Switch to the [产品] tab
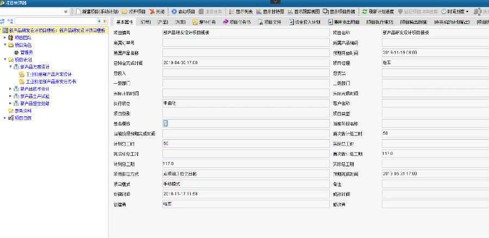Screen dimensions: 489x238 point(162,22)
